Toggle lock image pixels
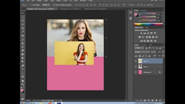The image size is (185, 104). pyautogui.click(x=143, y=56)
